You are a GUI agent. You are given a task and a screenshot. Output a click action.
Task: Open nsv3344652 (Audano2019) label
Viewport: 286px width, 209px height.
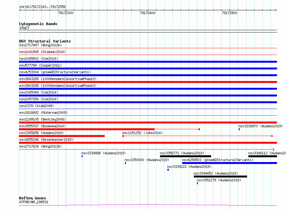point(216,173)
